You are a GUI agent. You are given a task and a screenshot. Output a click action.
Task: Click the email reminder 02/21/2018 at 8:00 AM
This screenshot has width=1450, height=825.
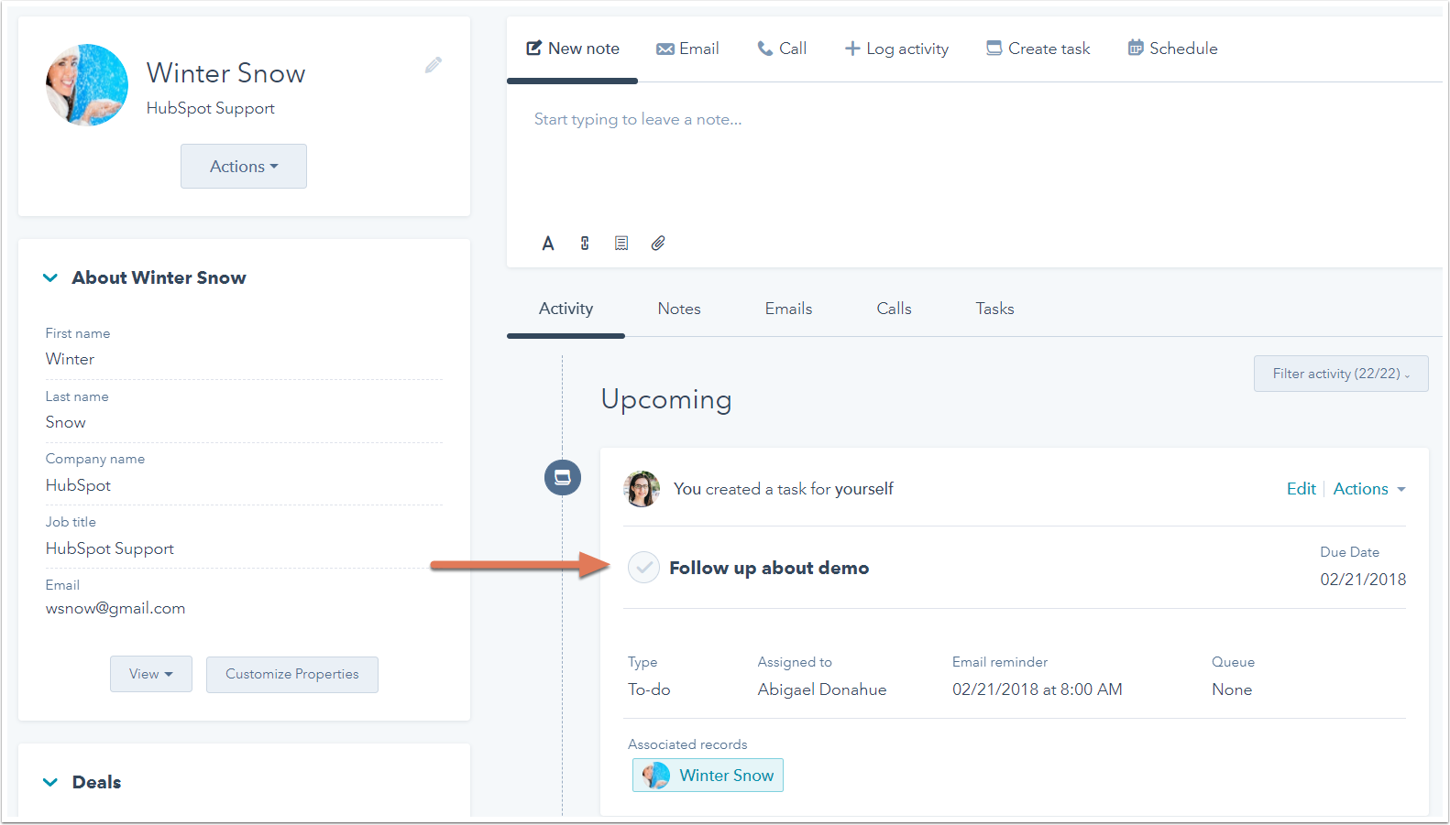pos(1038,689)
